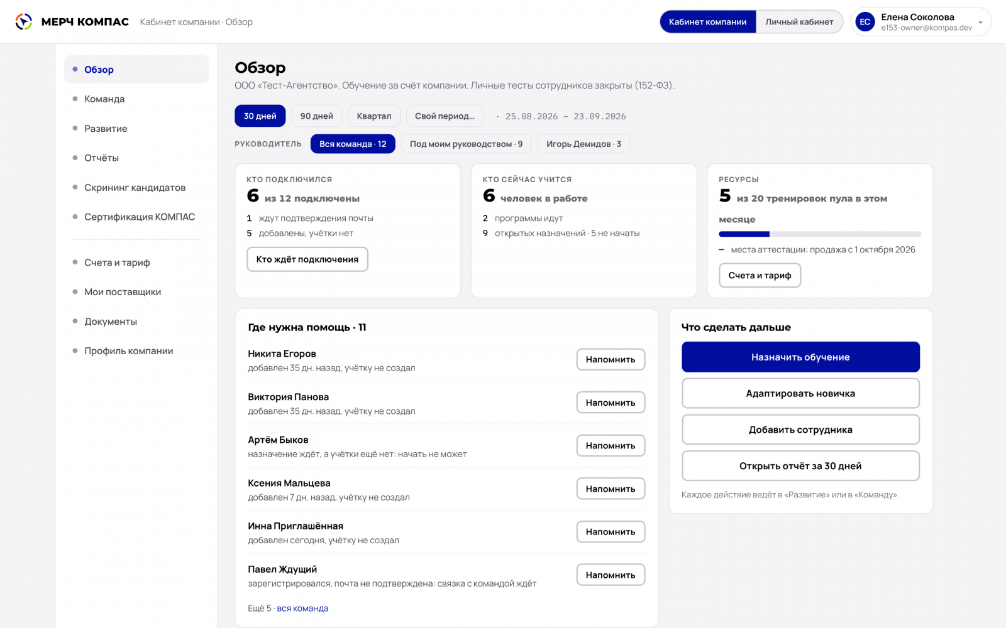
Task: Open the Документы section
Action: tap(136, 322)
